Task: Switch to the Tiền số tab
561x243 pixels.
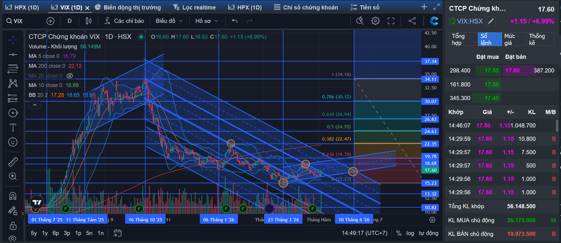Action: point(364,7)
